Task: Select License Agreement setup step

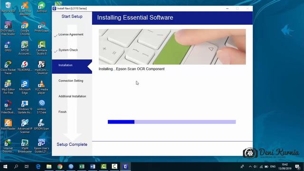Action: [x=71, y=35]
